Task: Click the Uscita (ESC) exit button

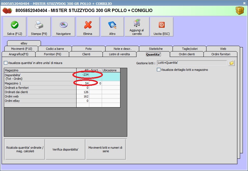Action: (162, 27)
